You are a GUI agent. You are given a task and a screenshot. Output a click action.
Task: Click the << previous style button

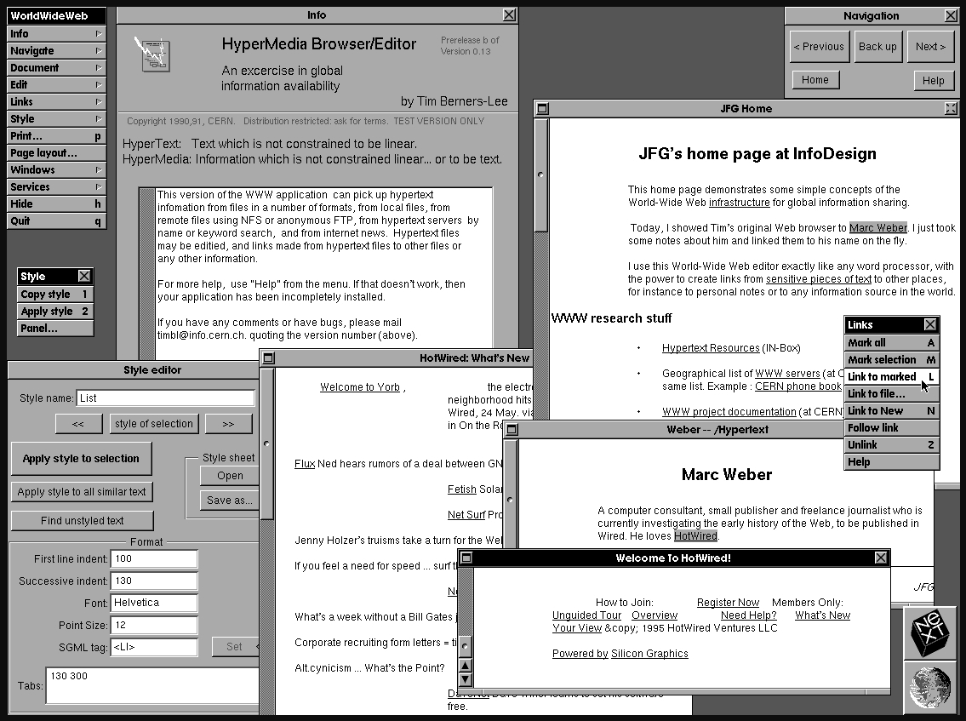[x=78, y=424]
